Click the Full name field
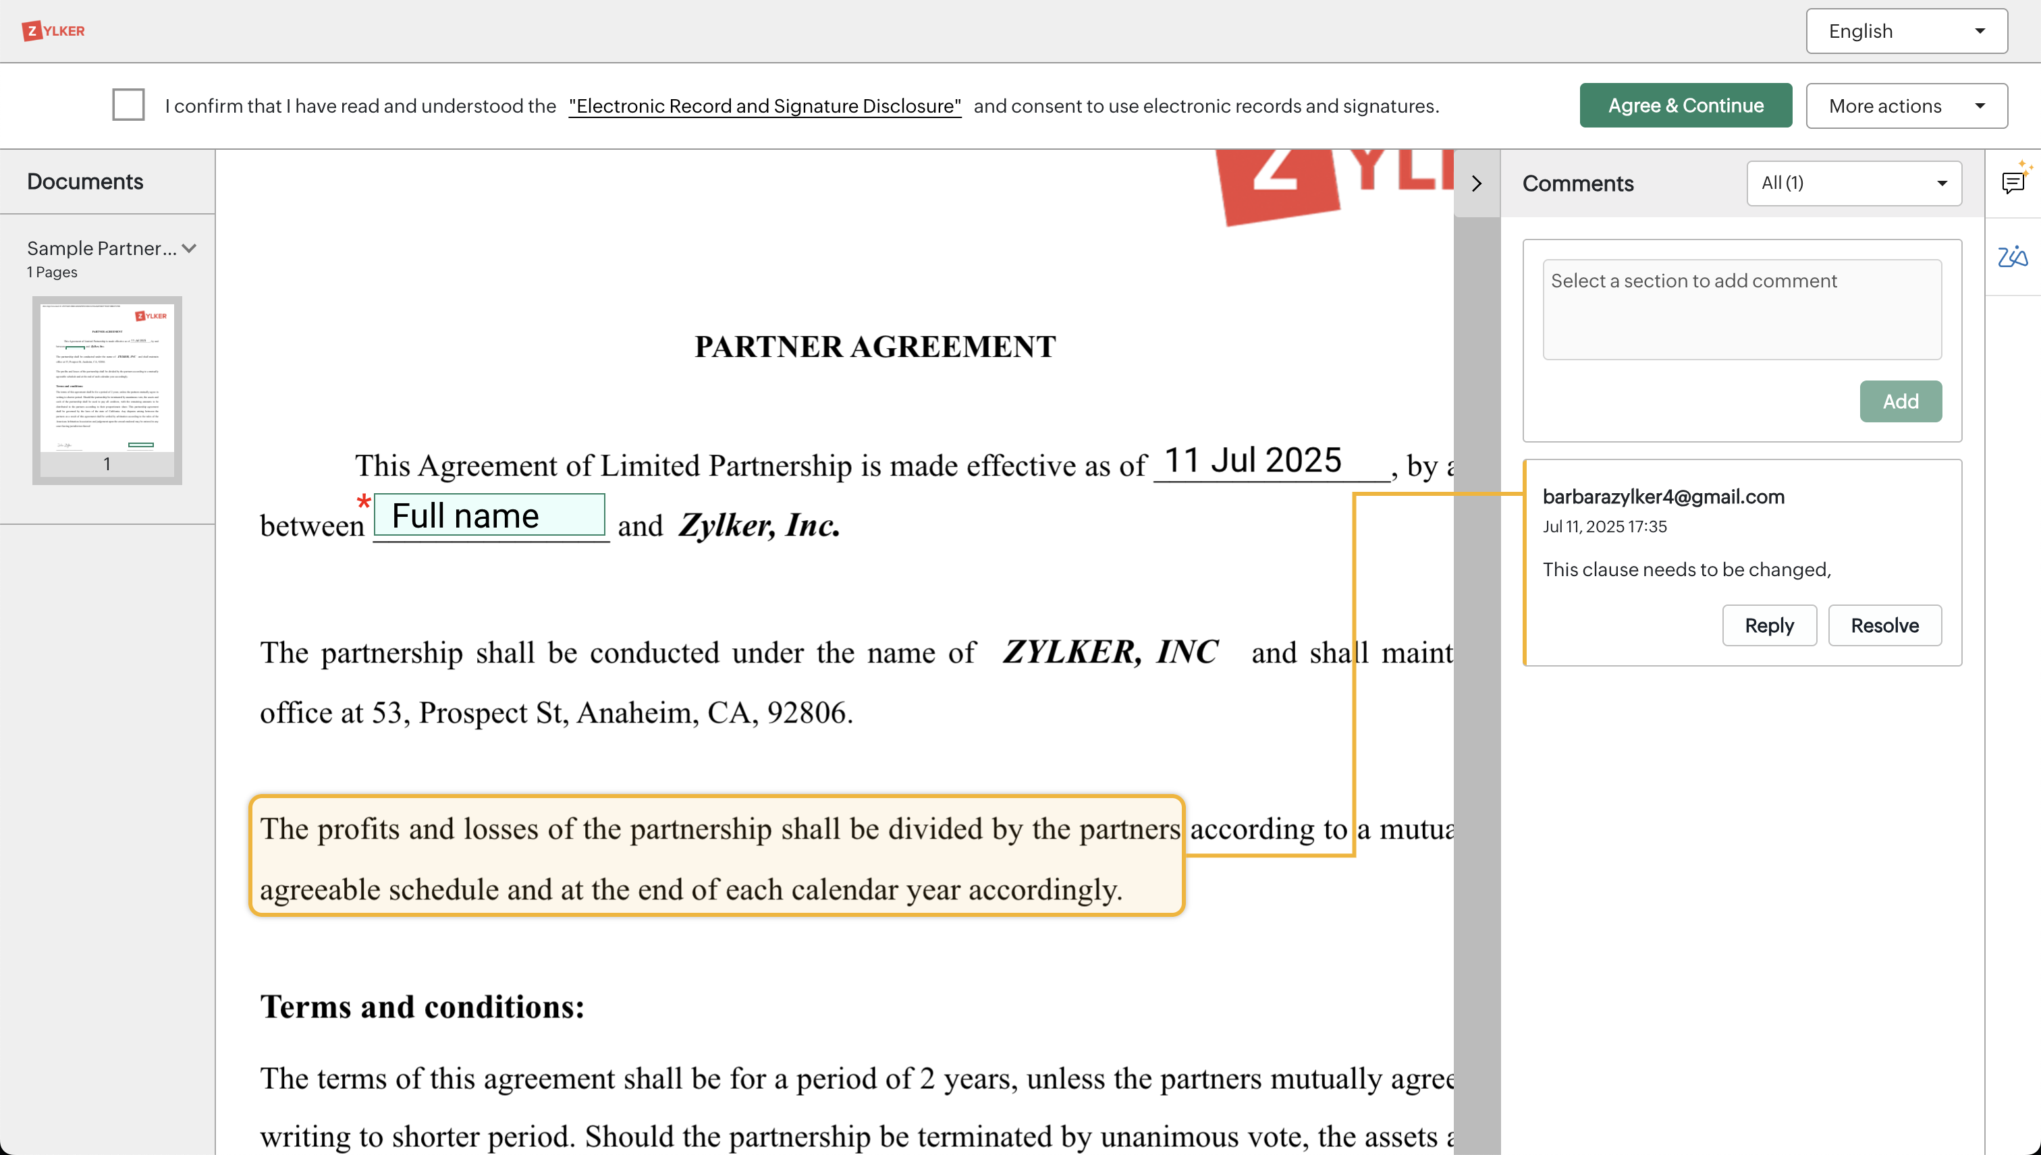The height and width of the screenshot is (1155, 2041). 489,515
